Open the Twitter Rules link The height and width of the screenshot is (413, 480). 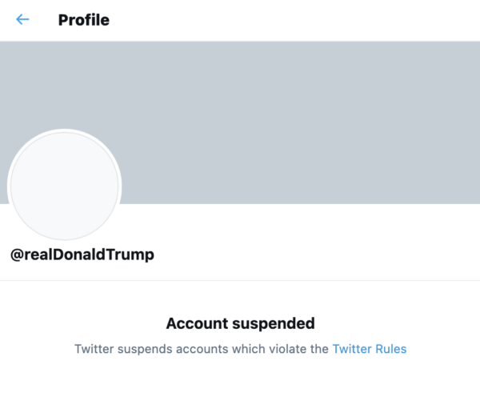(370, 349)
